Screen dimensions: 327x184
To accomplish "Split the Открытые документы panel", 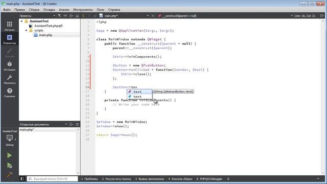I will point(72,124).
